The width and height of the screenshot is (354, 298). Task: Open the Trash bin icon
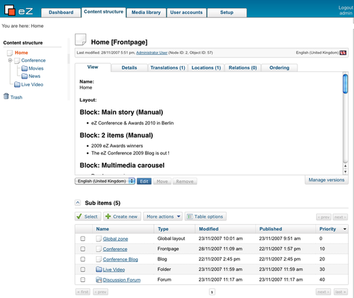(6, 97)
